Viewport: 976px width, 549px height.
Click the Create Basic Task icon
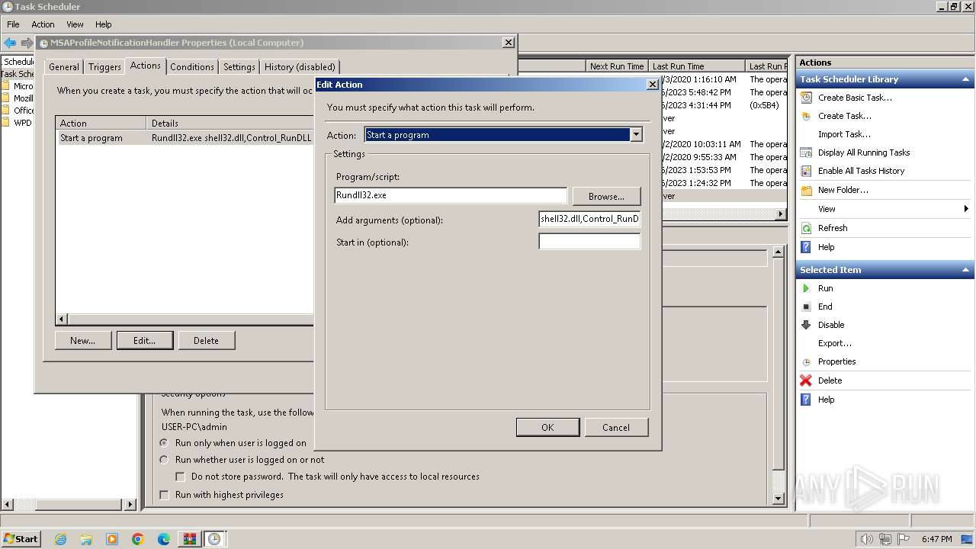click(806, 98)
